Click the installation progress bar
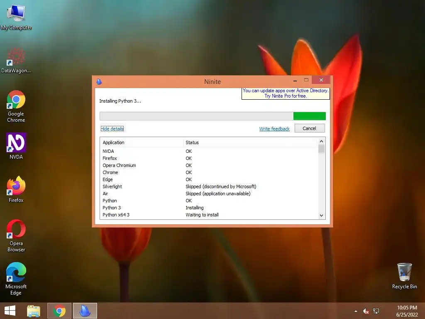Image resolution: width=425 pixels, height=319 pixels. (x=212, y=116)
